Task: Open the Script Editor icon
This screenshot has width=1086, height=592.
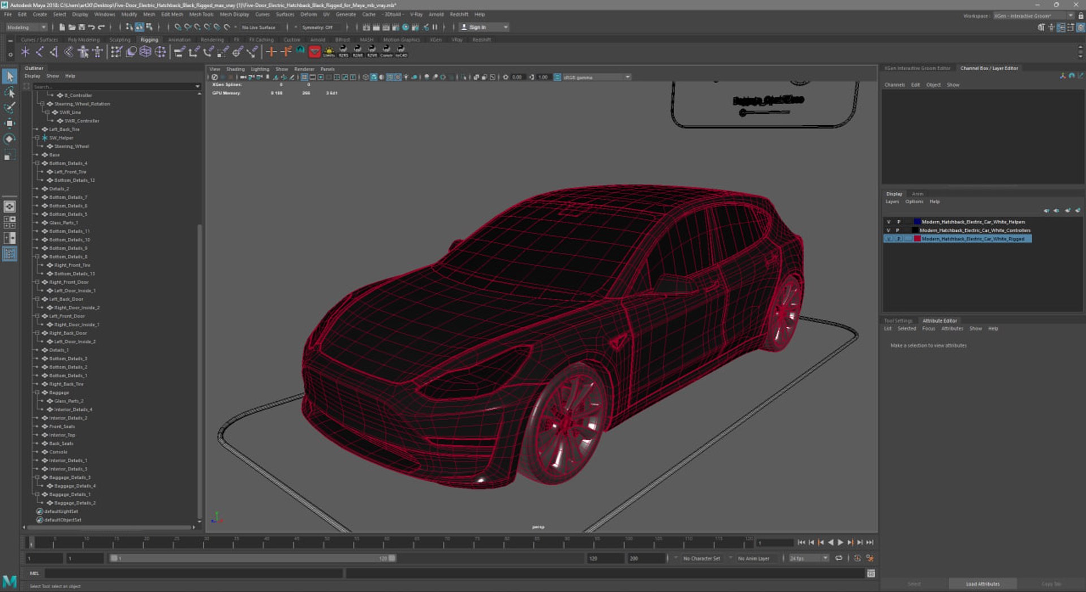Action: (871, 573)
